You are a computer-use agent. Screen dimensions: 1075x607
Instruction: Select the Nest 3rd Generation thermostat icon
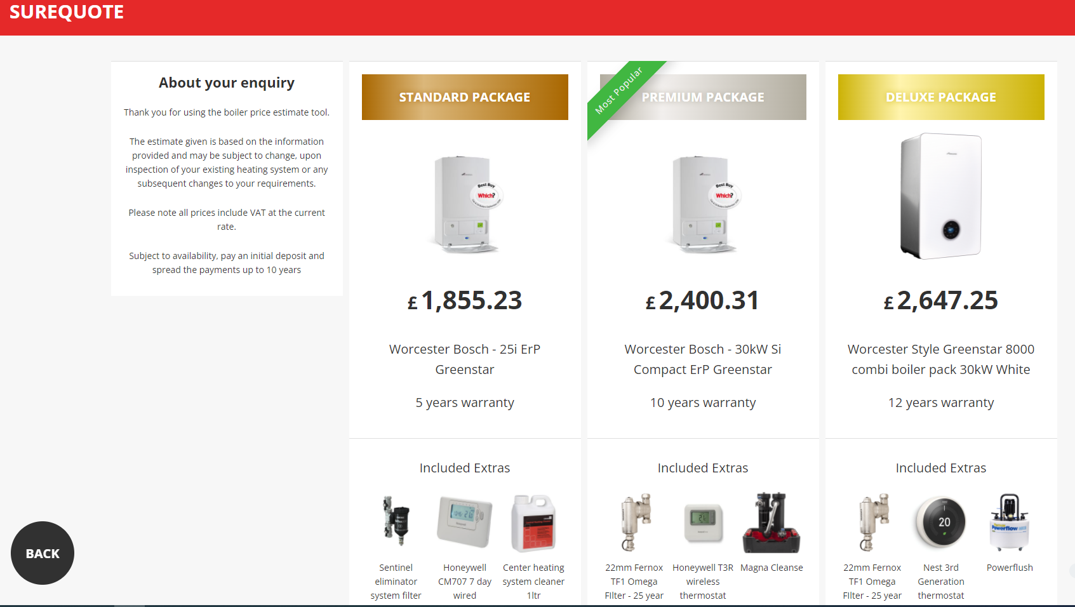941,522
